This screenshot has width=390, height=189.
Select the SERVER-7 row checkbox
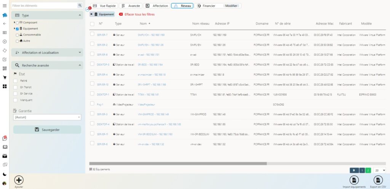click(x=92, y=34)
